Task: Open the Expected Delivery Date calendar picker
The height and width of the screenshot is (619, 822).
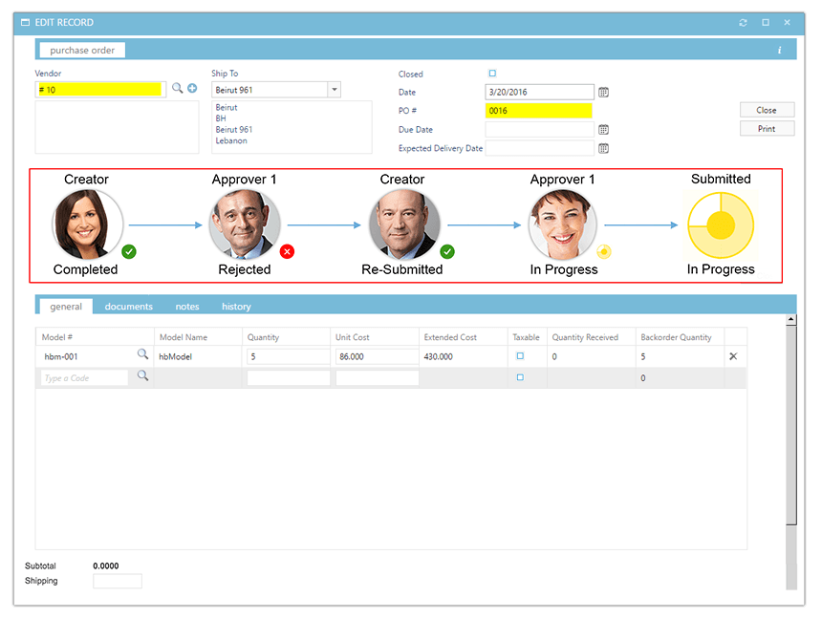Action: 603,148
